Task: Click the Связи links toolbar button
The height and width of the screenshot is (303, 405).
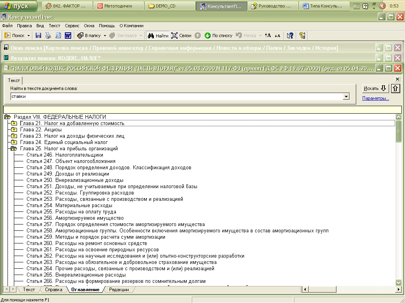Action: click(181, 36)
